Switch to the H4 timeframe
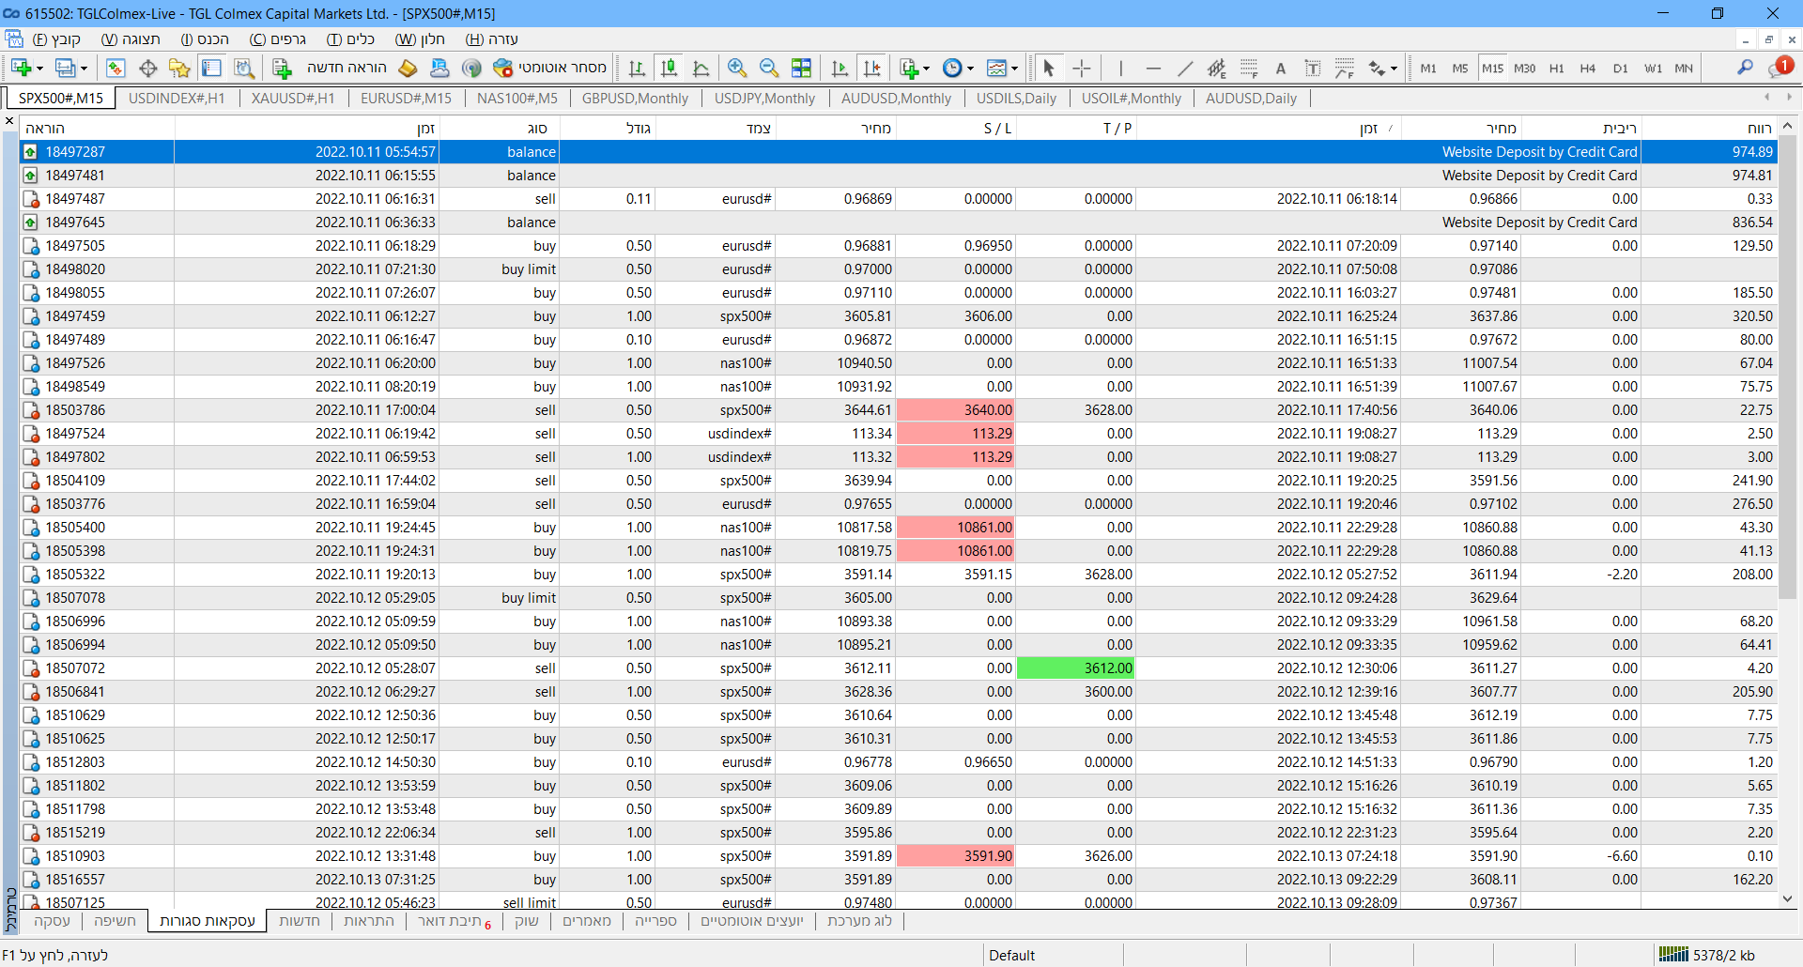This screenshot has width=1803, height=967. 1588,68
